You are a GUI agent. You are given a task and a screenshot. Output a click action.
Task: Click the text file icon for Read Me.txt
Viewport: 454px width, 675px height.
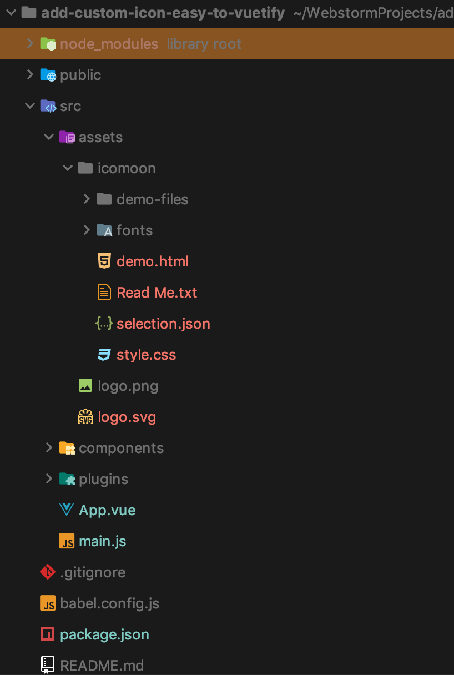click(104, 293)
